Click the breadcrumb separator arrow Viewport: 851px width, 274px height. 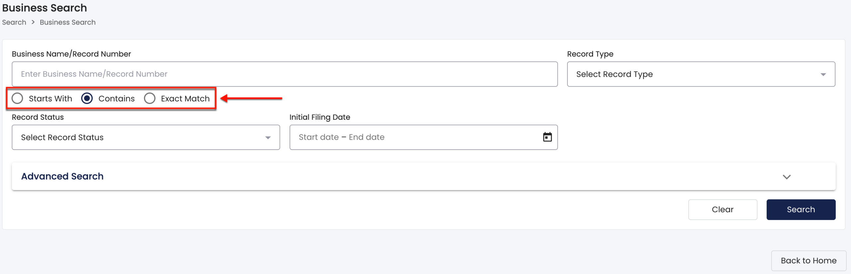(x=33, y=22)
